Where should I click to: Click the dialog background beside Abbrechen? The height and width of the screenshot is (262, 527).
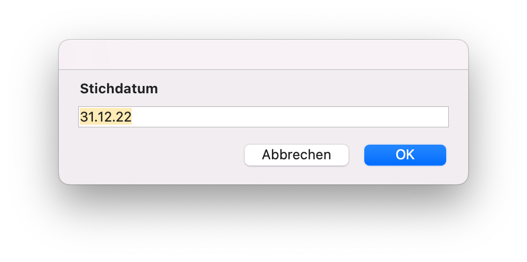tap(161, 155)
